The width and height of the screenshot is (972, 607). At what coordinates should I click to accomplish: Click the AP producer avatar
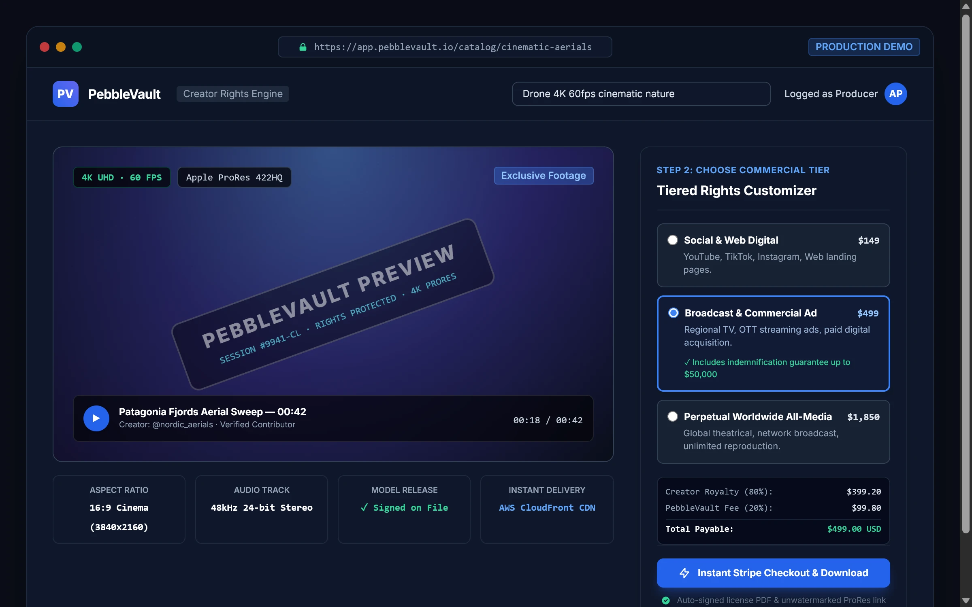tap(895, 94)
